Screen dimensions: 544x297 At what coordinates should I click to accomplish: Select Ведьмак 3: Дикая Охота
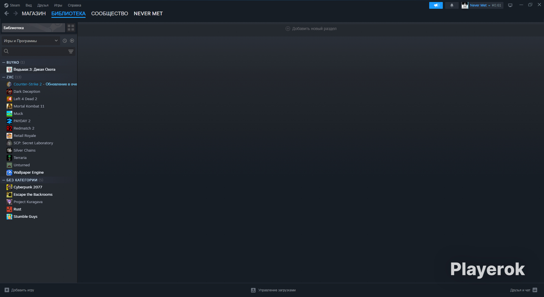[x=34, y=69]
